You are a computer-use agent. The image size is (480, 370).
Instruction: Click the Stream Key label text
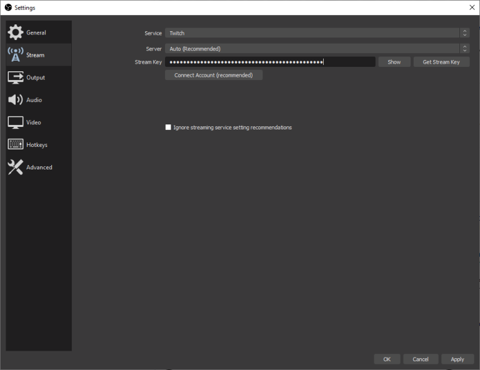[148, 62]
